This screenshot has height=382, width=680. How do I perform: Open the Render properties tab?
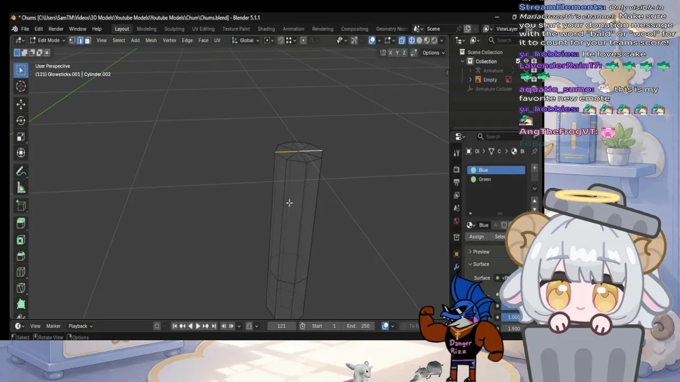click(x=456, y=169)
